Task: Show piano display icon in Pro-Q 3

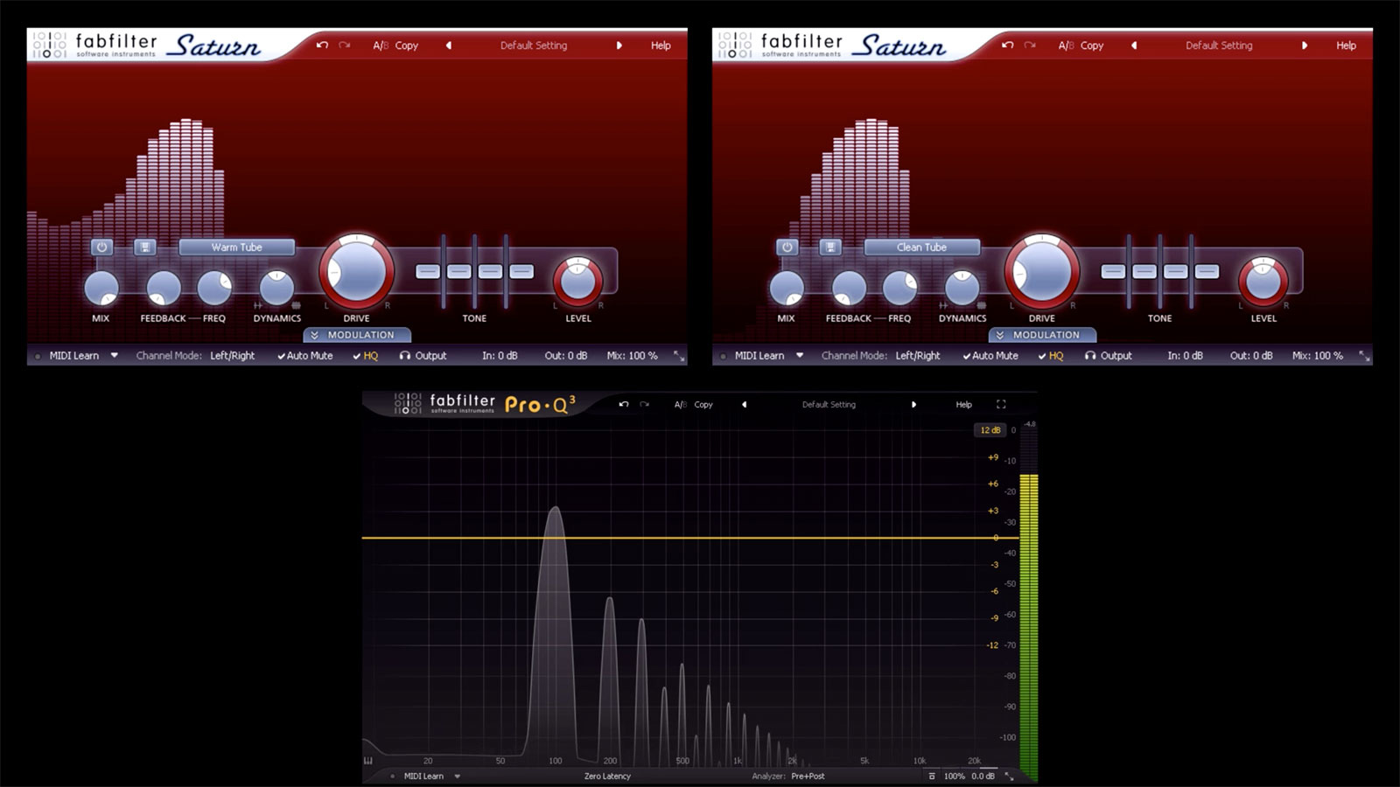Action: click(x=368, y=761)
